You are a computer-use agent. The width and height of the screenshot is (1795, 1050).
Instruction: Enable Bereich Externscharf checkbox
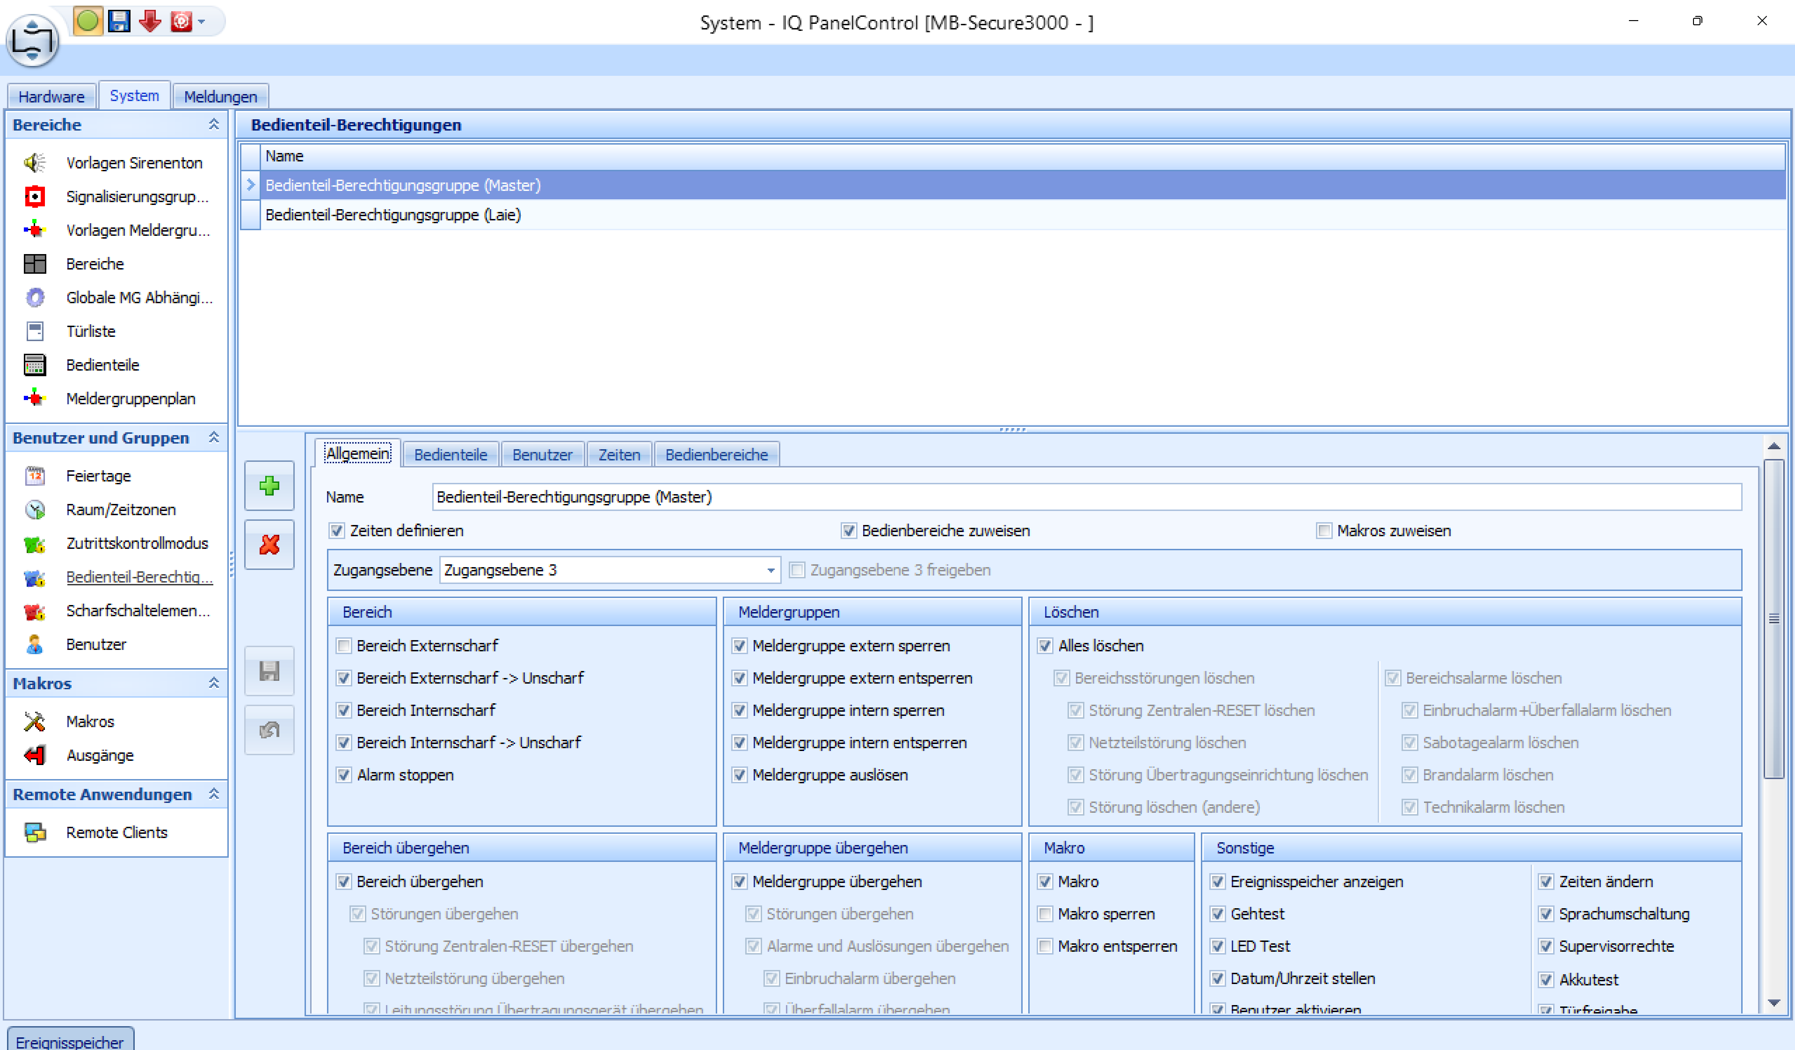tap(344, 645)
